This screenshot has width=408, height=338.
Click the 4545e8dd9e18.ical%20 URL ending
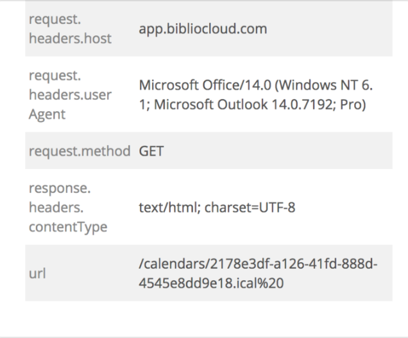[205, 281]
